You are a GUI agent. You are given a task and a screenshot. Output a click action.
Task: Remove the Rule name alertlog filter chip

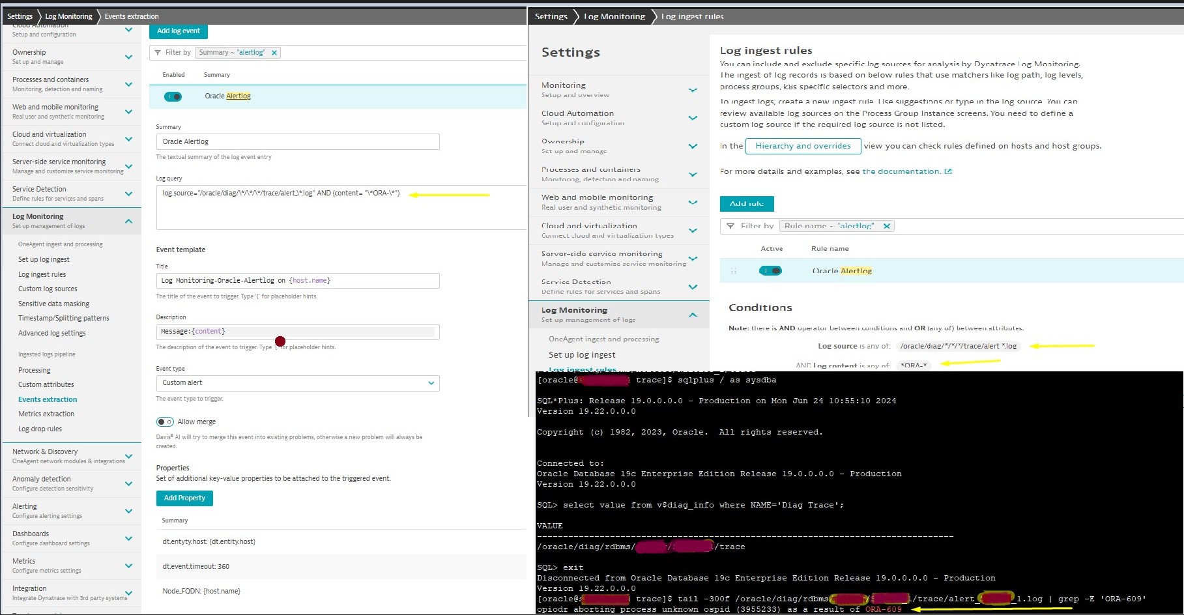pos(886,226)
